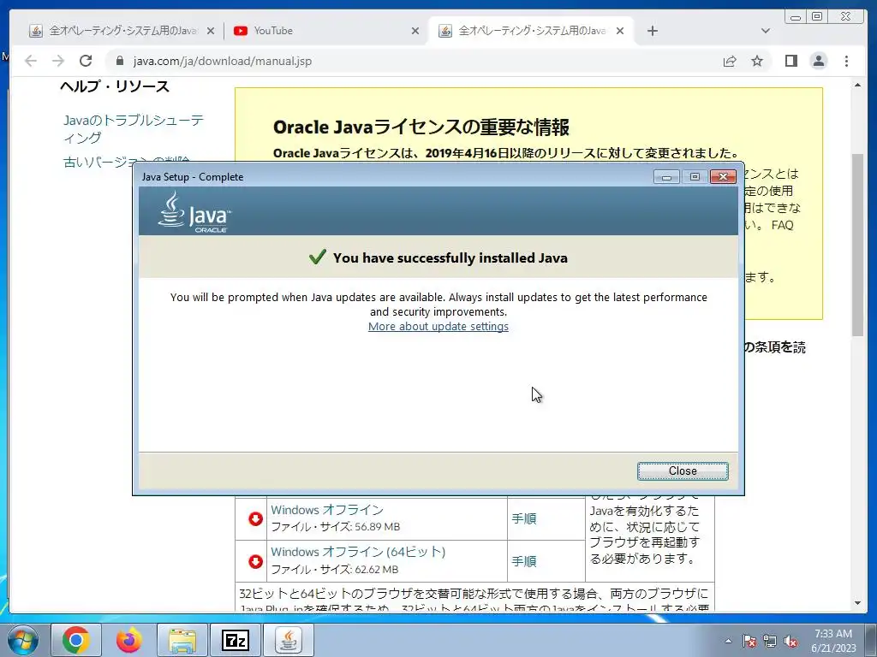
Task: Expand the Chrome tab search dropdown
Action: pyautogui.click(x=766, y=31)
